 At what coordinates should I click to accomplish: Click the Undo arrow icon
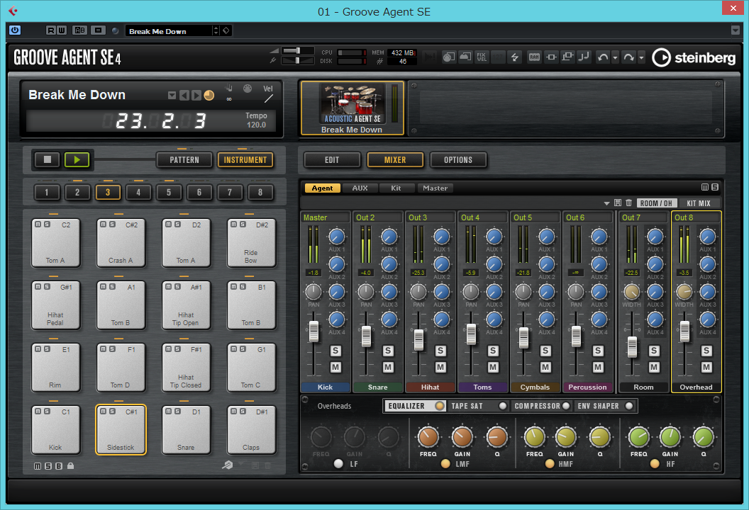pyautogui.click(x=603, y=57)
